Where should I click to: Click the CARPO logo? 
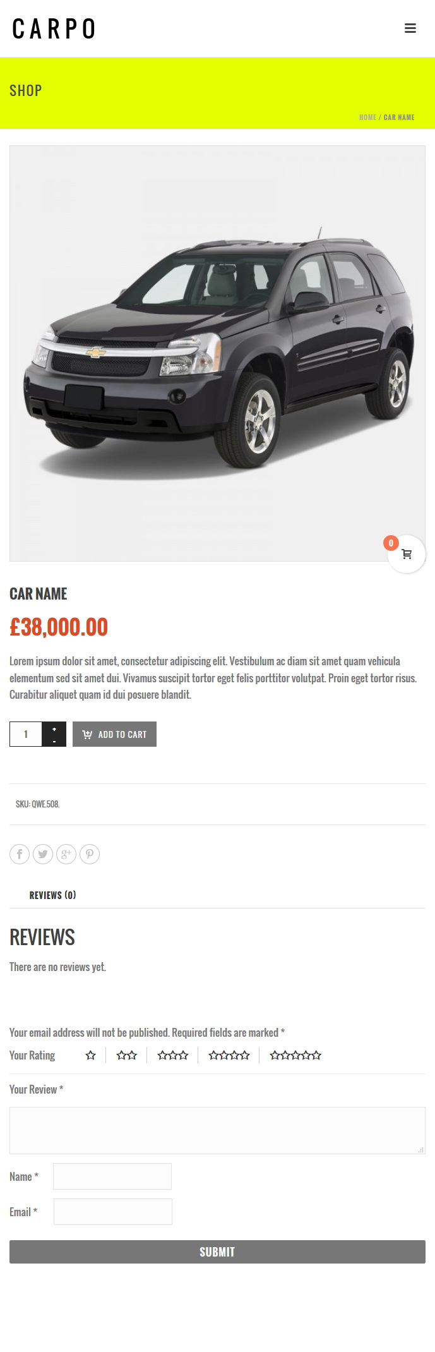[54, 29]
